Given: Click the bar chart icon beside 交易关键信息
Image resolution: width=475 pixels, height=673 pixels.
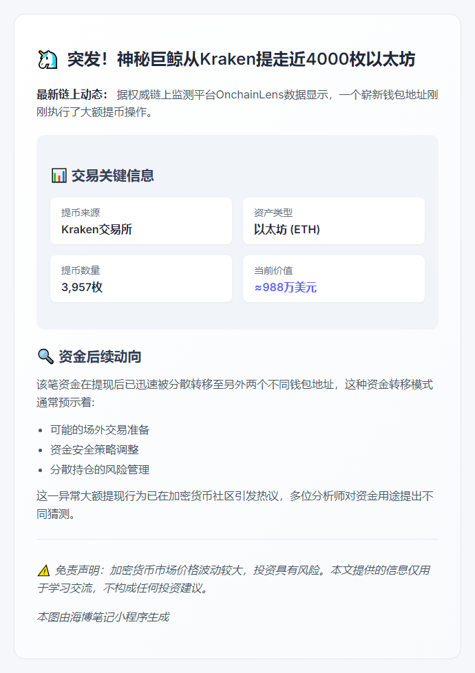Looking at the screenshot, I should [x=59, y=175].
